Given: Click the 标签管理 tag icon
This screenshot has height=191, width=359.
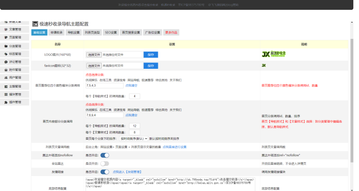Looking at the screenshot, I should point(6,54).
